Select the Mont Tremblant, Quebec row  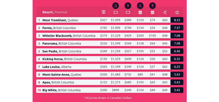click(110, 20)
